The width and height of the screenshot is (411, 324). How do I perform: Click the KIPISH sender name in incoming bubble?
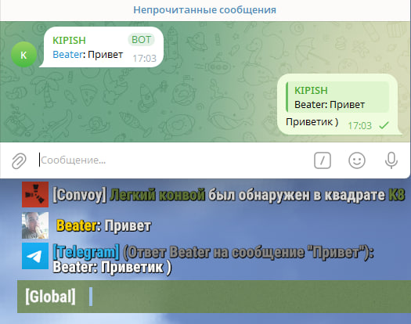69,41
